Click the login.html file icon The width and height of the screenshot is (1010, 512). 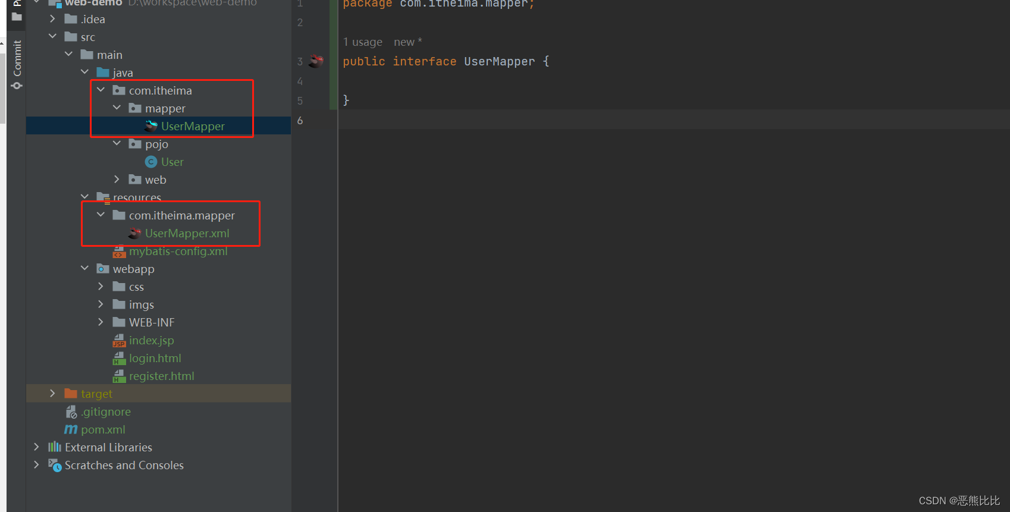click(x=119, y=359)
